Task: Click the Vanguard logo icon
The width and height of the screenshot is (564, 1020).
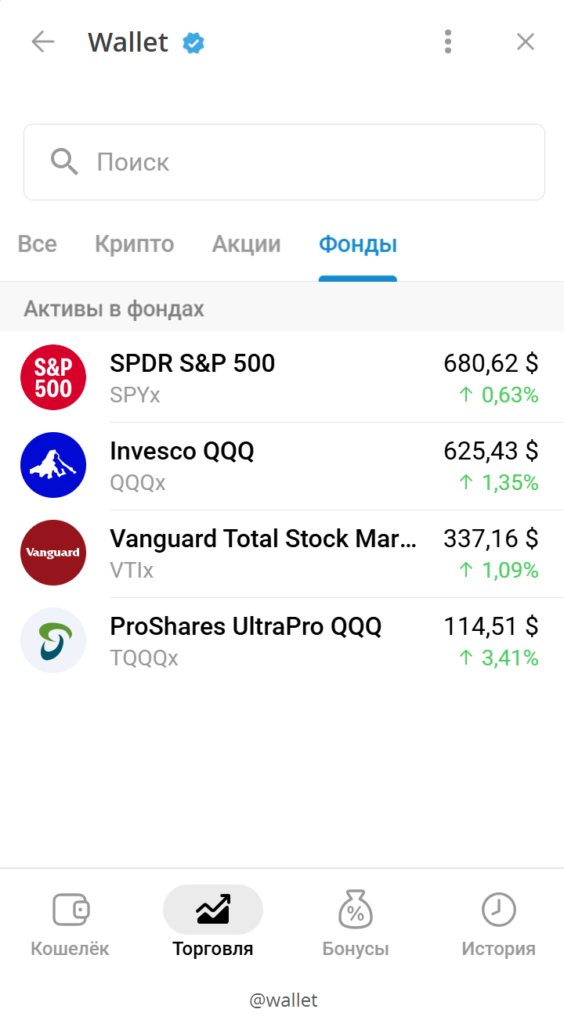Action: tap(53, 553)
